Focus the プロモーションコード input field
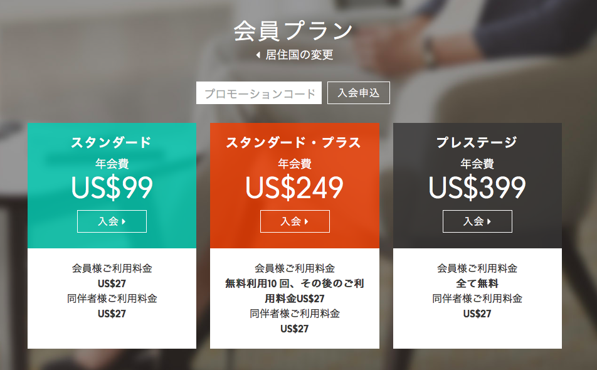 click(x=259, y=93)
